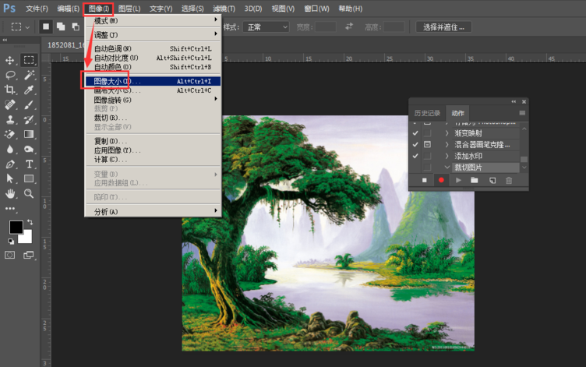Click the 宽度 width input field
The image size is (586, 367).
click(326, 27)
